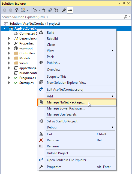
Task: Expand the Controllers folder
Action: point(9,53)
